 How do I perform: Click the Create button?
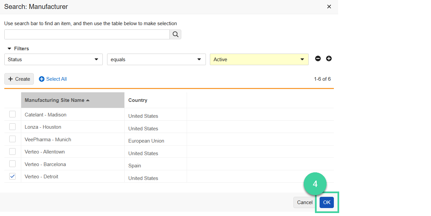pos(19,79)
